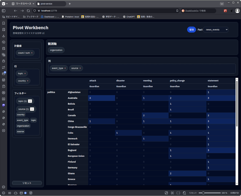Image resolution: width=241 pixels, height=196 pixels.
Task: Click the capture page screenshot icon
Action: [172, 193]
